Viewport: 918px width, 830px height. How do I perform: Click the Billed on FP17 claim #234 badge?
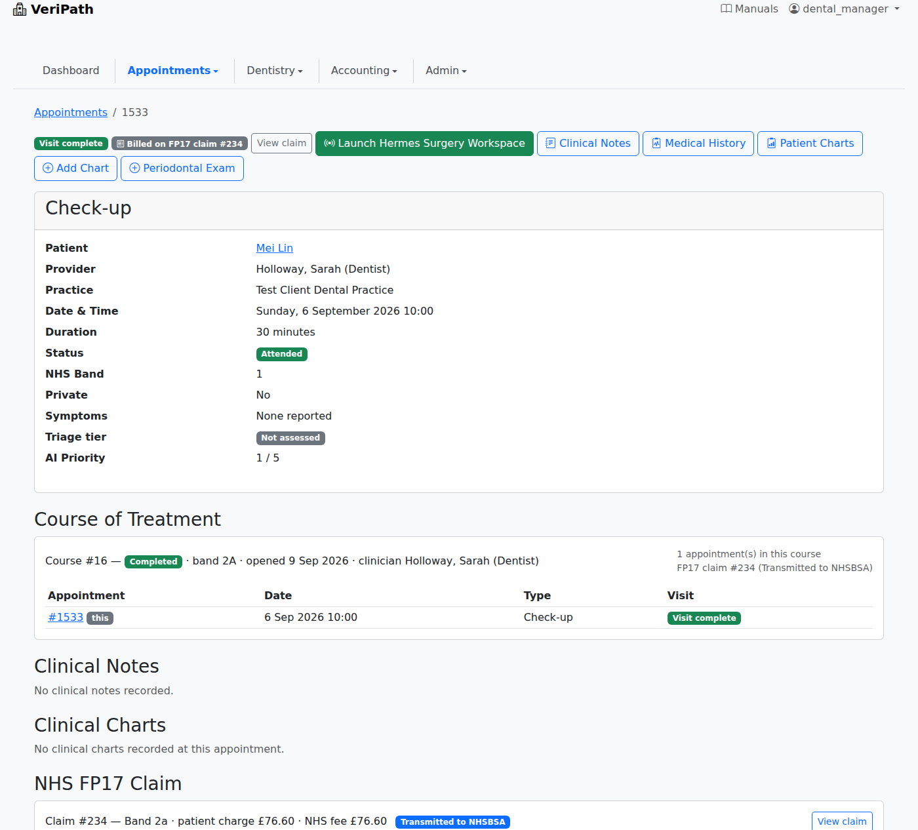click(x=180, y=144)
